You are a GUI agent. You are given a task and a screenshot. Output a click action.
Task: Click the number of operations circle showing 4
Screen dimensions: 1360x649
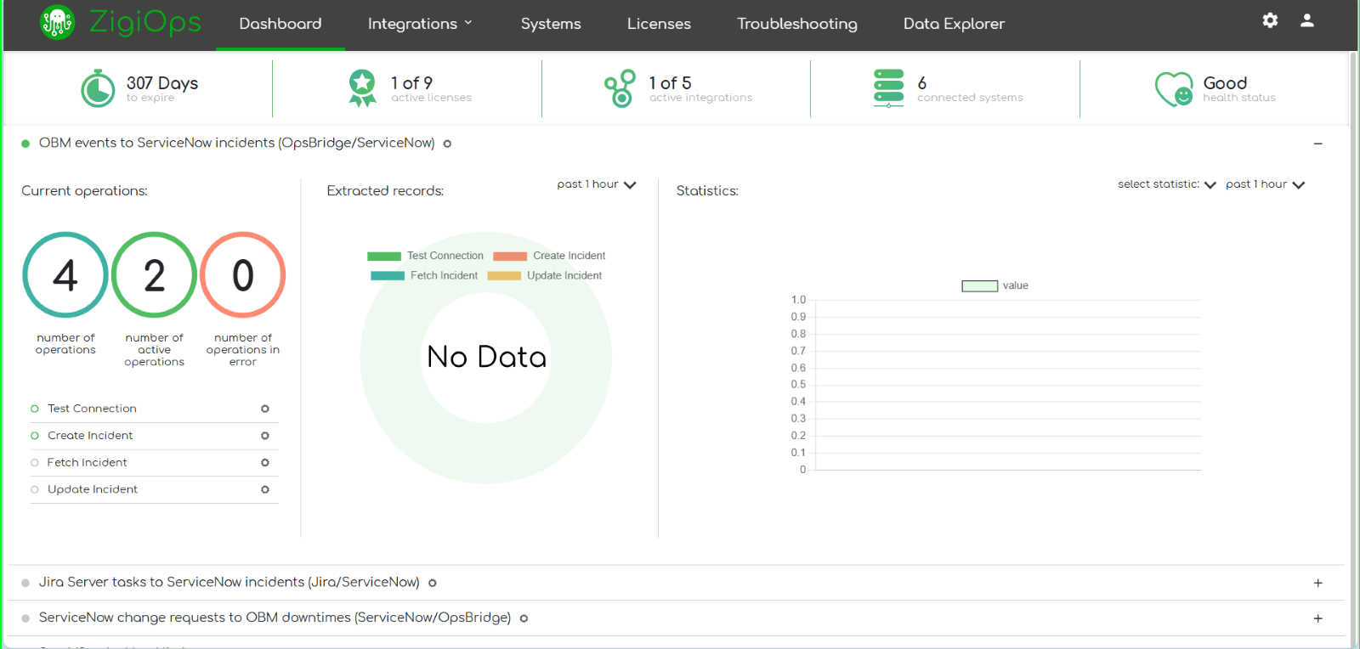[65, 274]
